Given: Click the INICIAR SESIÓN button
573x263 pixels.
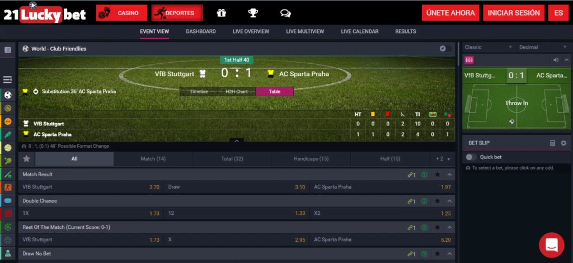Looking at the screenshot, I should pyautogui.click(x=514, y=13).
